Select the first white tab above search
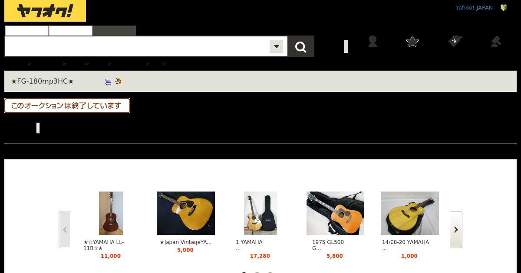Viewport: 521px width, 273px height. (27, 31)
